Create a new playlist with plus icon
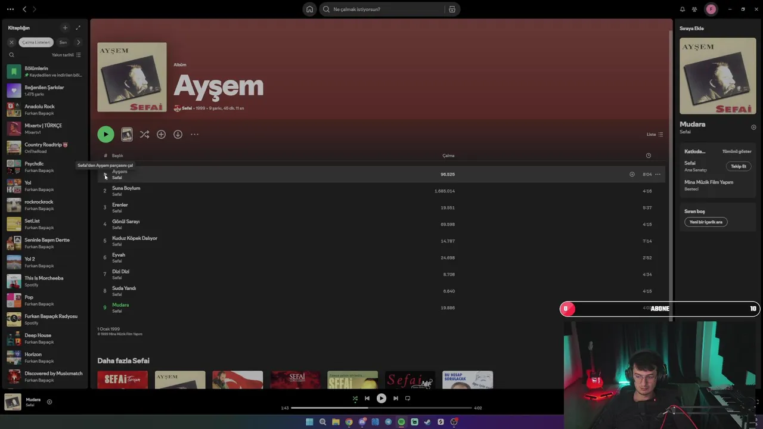Image resolution: width=763 pixels, height=429 pixels. click(x=65, y=27)
